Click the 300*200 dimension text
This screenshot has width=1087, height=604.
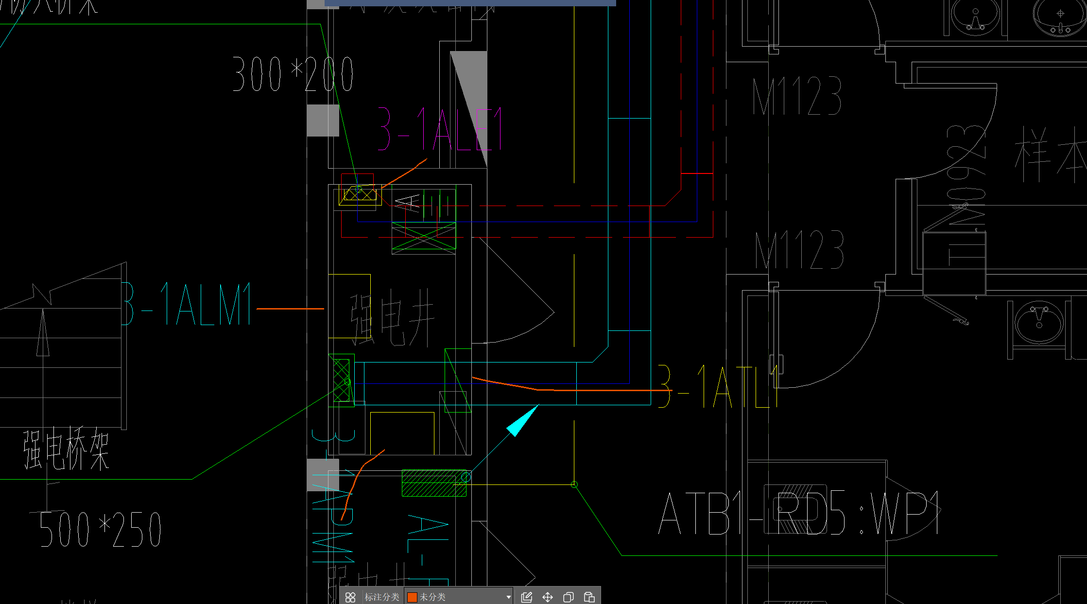click(293, 74)
